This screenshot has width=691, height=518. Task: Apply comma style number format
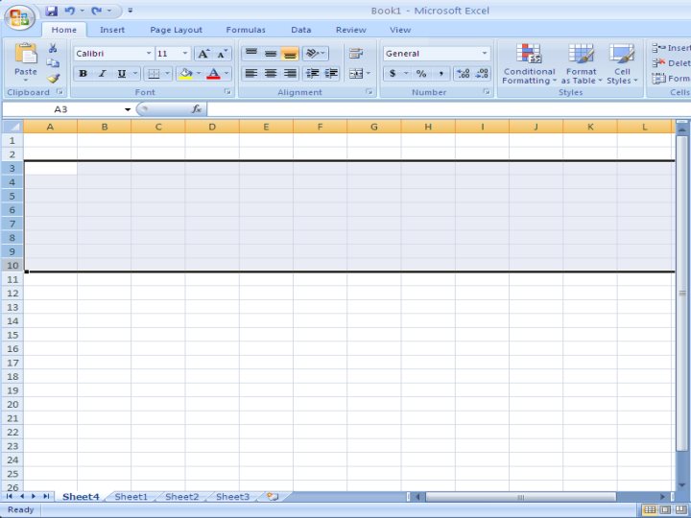(441, 74)
